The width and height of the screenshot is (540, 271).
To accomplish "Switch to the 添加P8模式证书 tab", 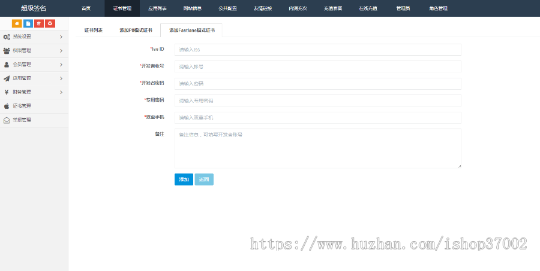I will 136,31.
